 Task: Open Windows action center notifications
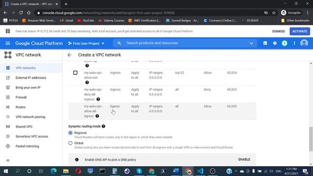tap(305, 171)
